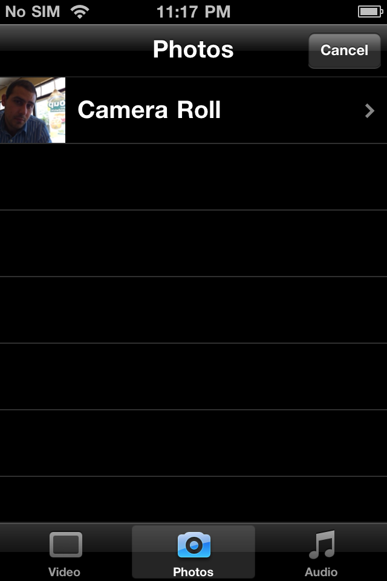Click the first empty row below Camera Roll

[x=193, y=177]
